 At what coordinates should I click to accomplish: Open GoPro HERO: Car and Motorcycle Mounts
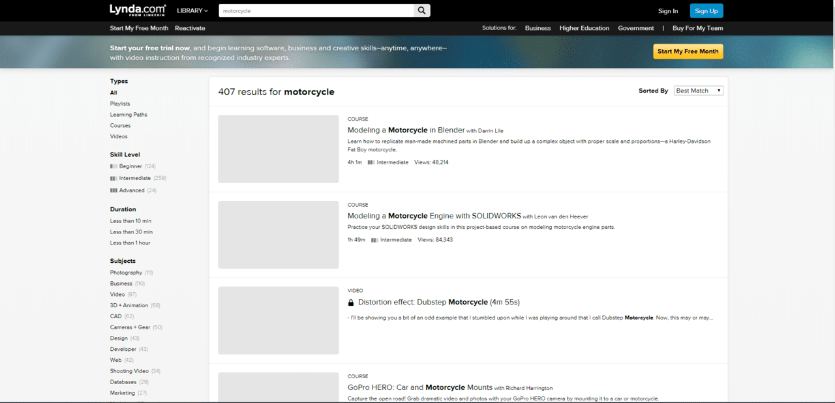[420, 387]
